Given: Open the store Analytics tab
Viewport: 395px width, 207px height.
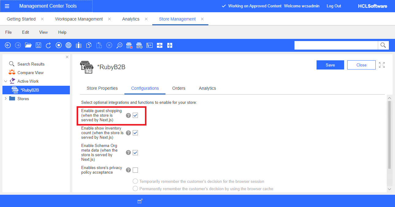Looking at the screenshot, I should click(x=207, y=88).
